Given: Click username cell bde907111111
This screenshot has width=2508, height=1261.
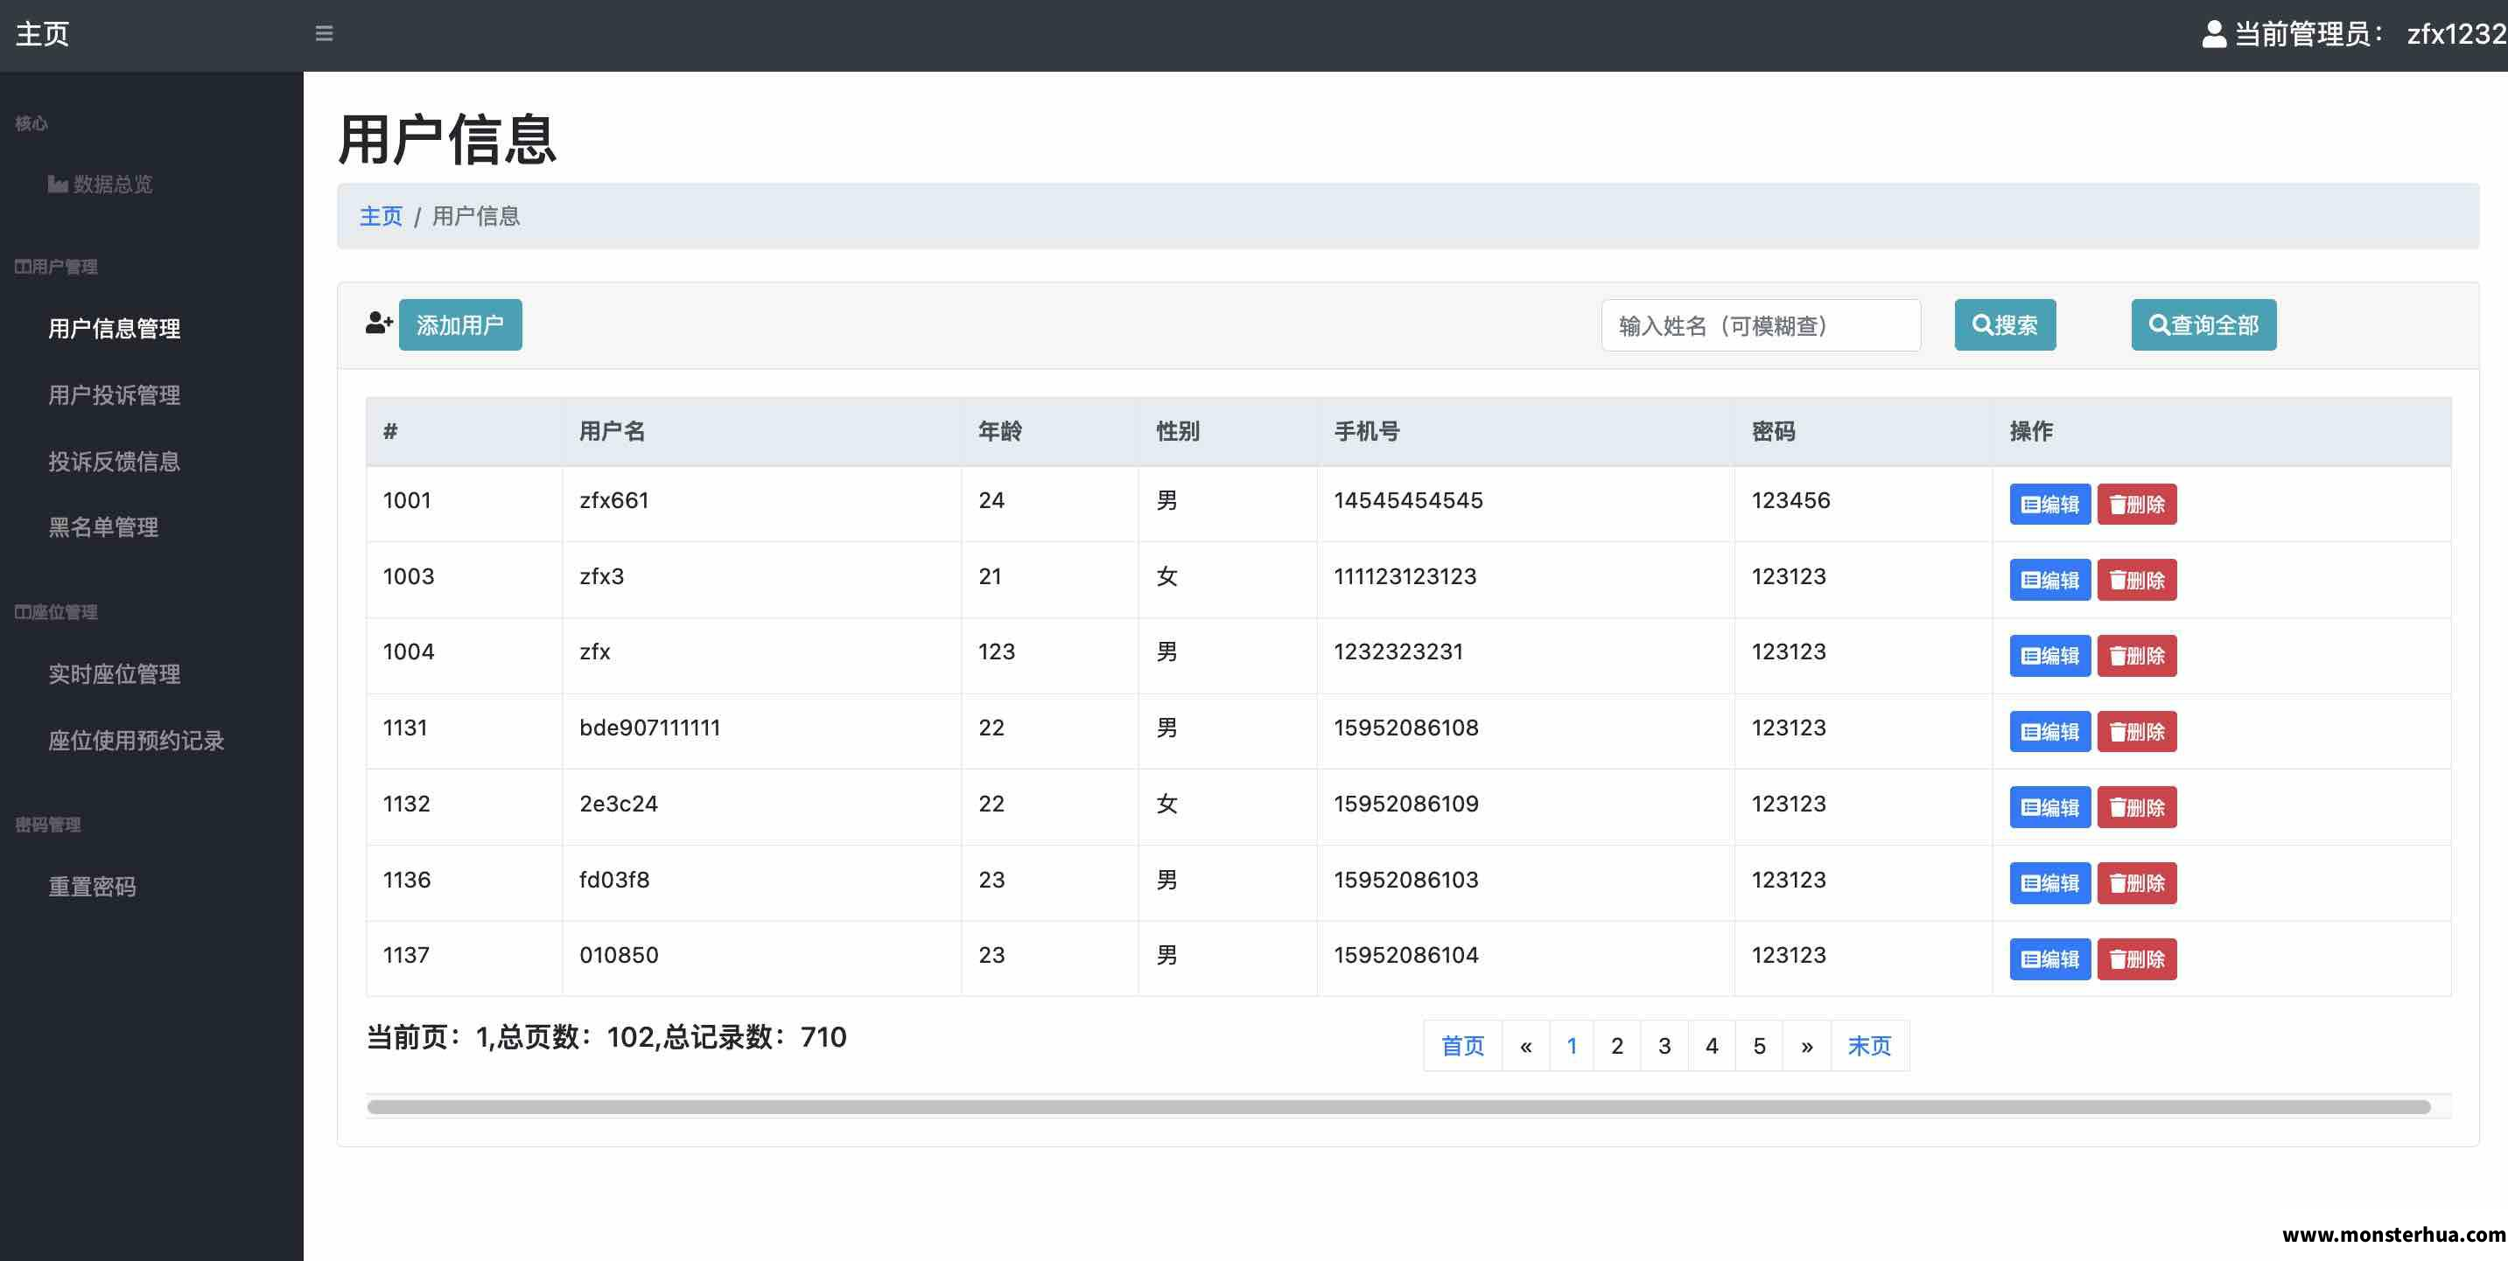Looking at the screenshot, I should pos(649,728).
